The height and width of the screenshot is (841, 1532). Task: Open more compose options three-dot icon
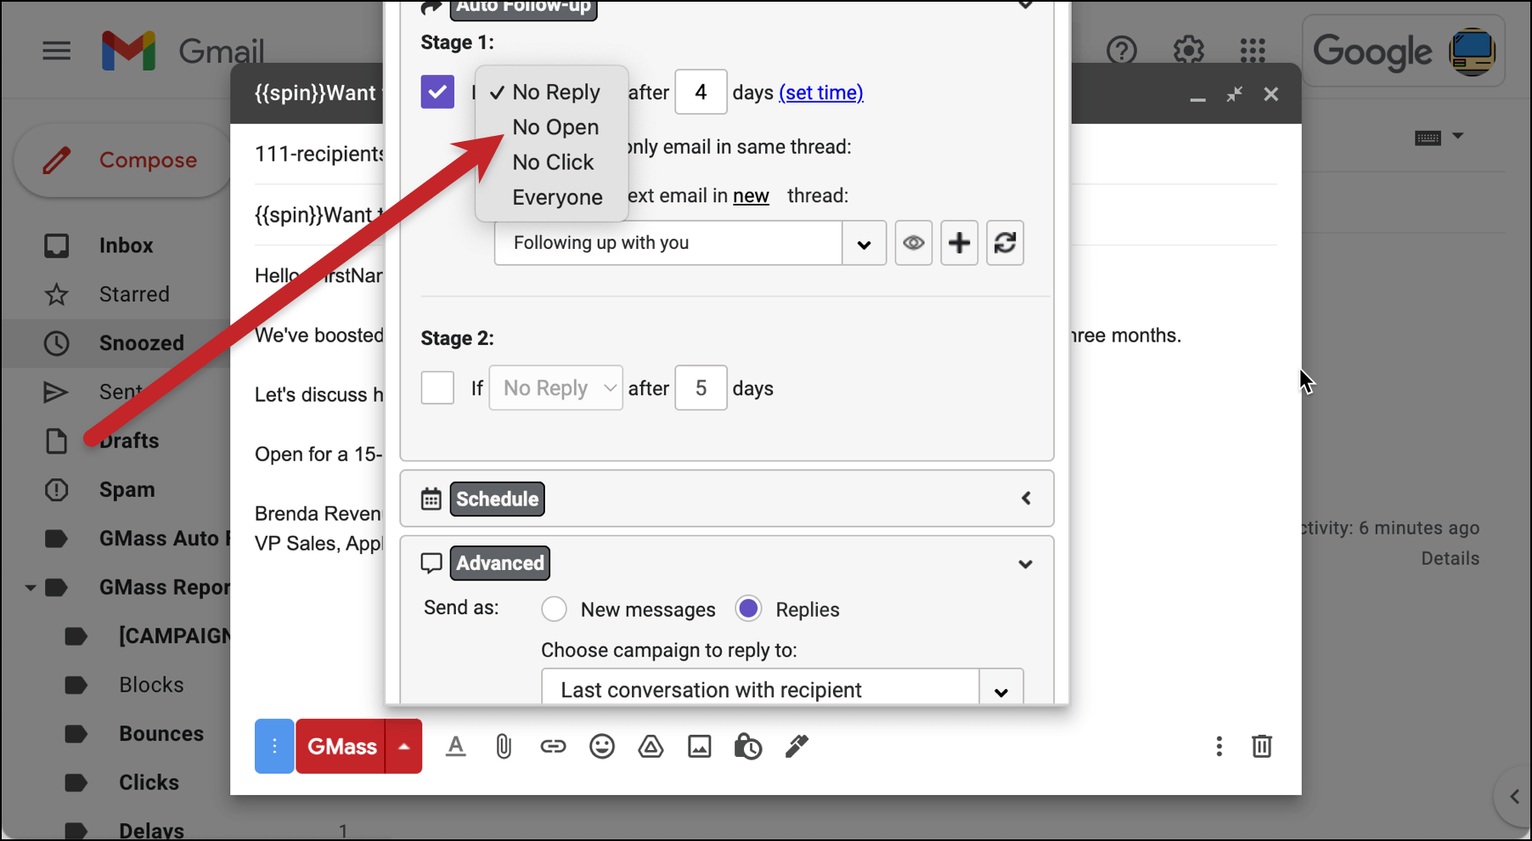tap(1219, 747)
